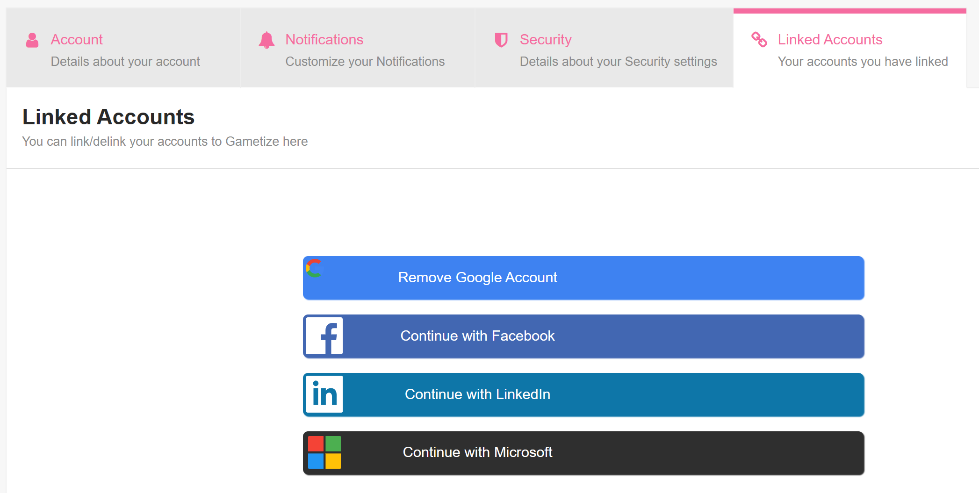Remove the linked Google Account
The width and height of the screenshot is (979, 493).
click(583, 278)
